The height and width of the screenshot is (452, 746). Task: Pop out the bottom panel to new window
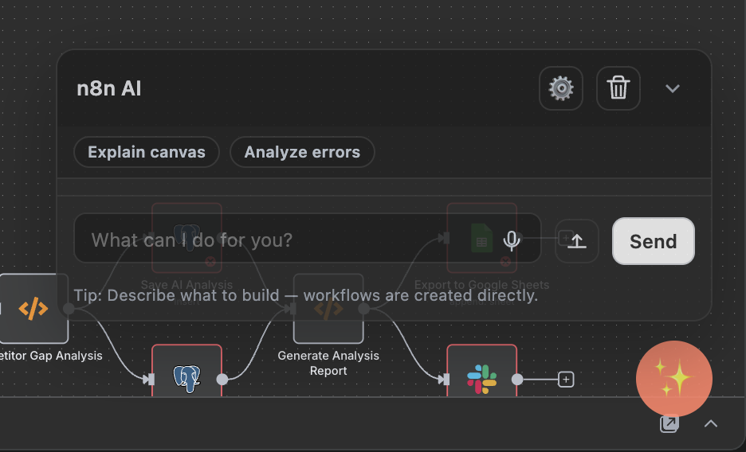click(669, 423)
